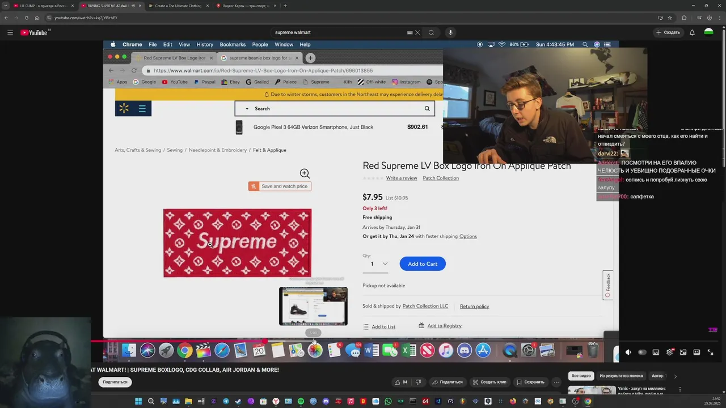Click the shipping Options link
Viewport: 726px width, 408px height.
tap(468, 236)
